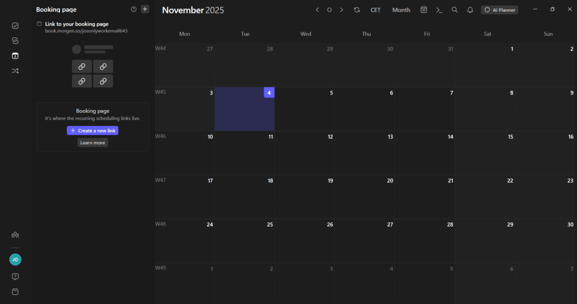Click the bottom sidebar calendar widget icon
The image size is (577, 304).
tap(15, 292)
